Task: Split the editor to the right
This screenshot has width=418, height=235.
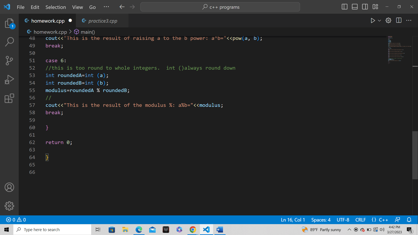Action: (399, 21)
